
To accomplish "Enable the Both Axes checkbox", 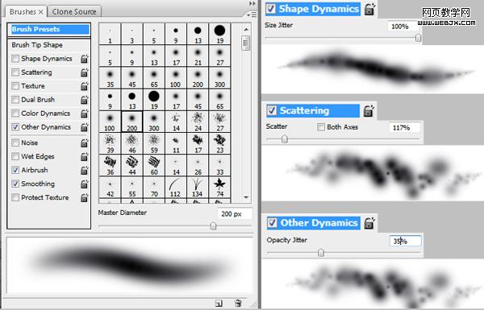I will pyautogui.click(x=321, y=127).
